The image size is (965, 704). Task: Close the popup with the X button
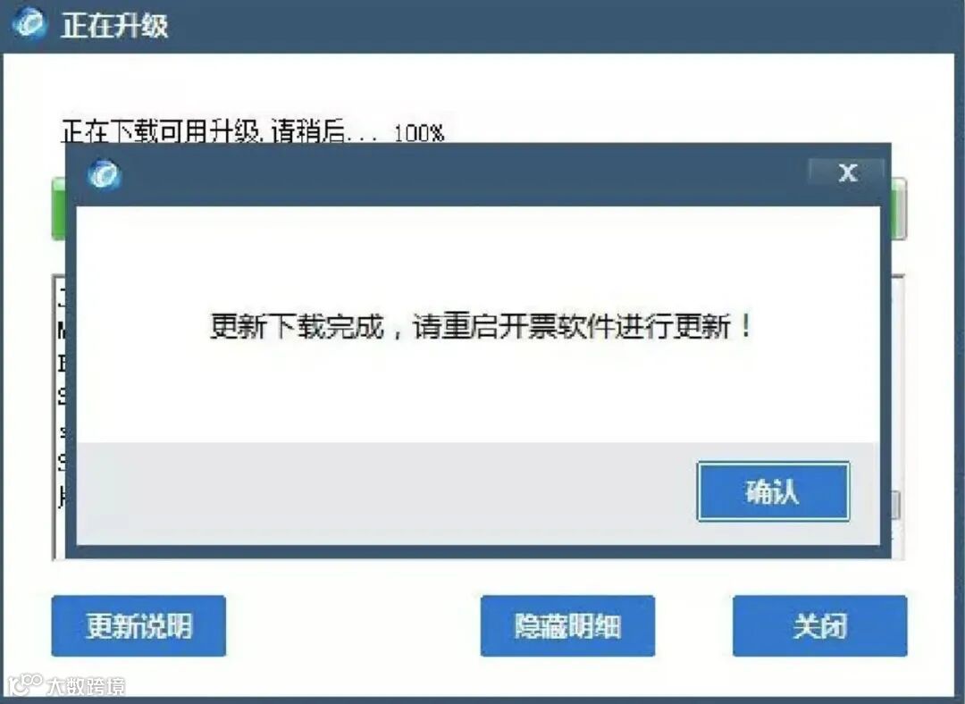pos(847,172)
